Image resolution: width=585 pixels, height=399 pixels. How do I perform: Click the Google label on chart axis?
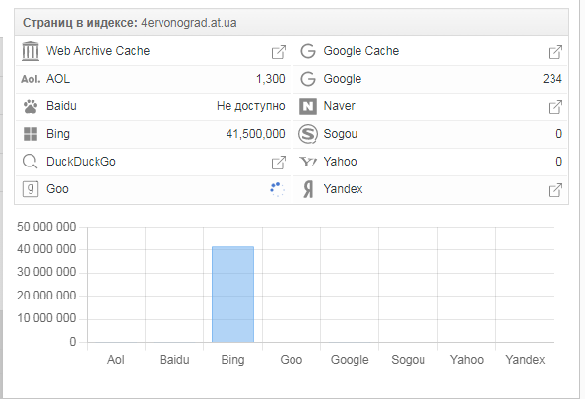pyautogui.click(x=350, y=360)
